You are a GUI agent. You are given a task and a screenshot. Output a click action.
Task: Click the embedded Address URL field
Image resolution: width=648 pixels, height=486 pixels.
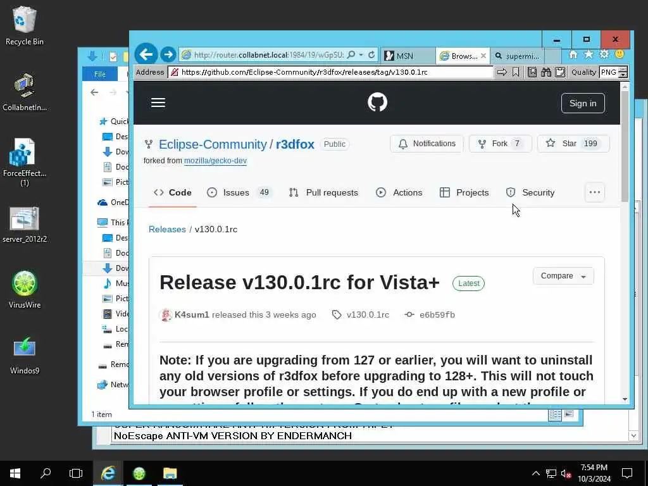coord(330,72)
